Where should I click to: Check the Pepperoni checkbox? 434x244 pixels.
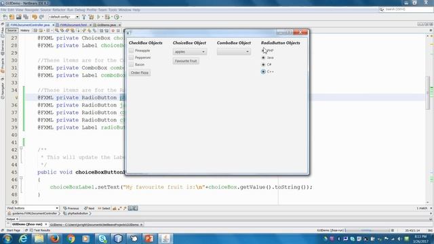click(x=131, y=58)
